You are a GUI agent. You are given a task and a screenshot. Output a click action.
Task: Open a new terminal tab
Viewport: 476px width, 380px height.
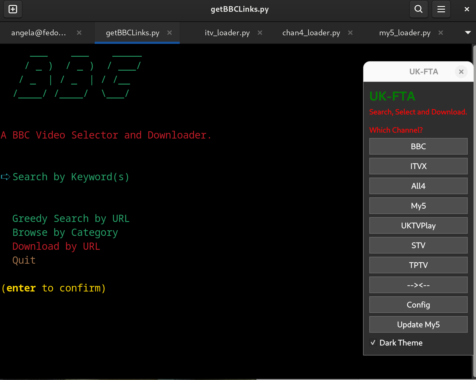13,9
